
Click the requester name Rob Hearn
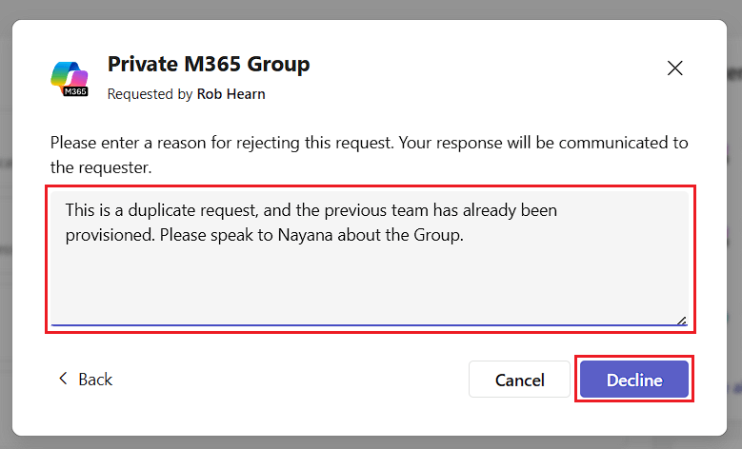coord(231,94)
